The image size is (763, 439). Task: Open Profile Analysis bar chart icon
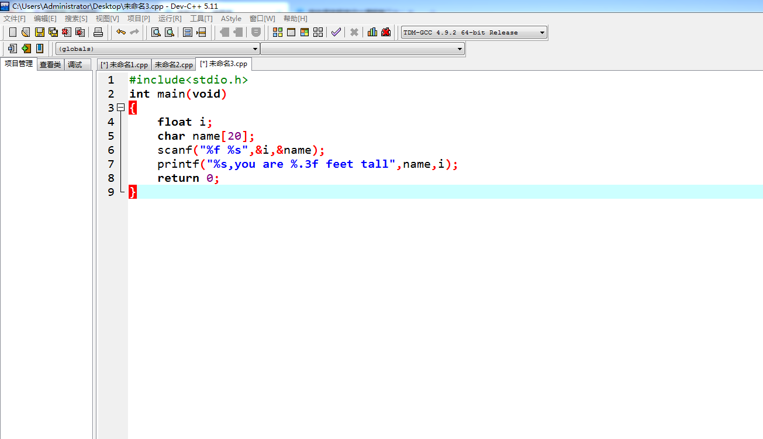(x=372, y=32)
